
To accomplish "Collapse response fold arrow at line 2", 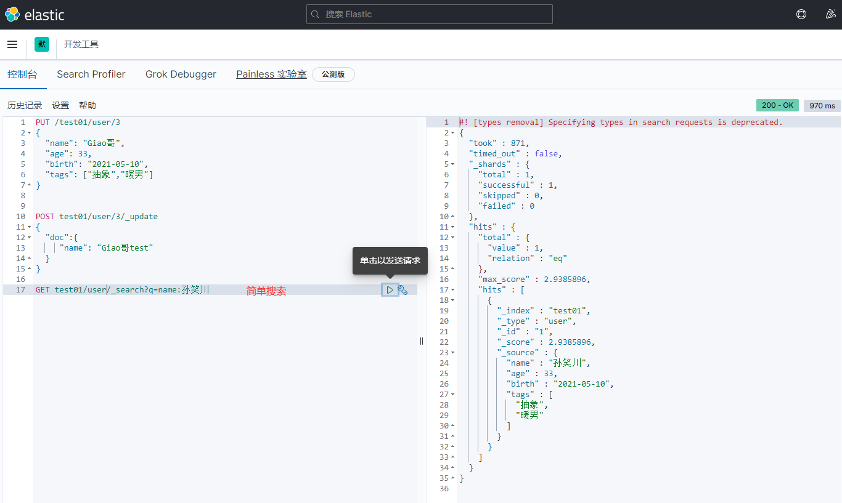I will (x=452, y=133).
